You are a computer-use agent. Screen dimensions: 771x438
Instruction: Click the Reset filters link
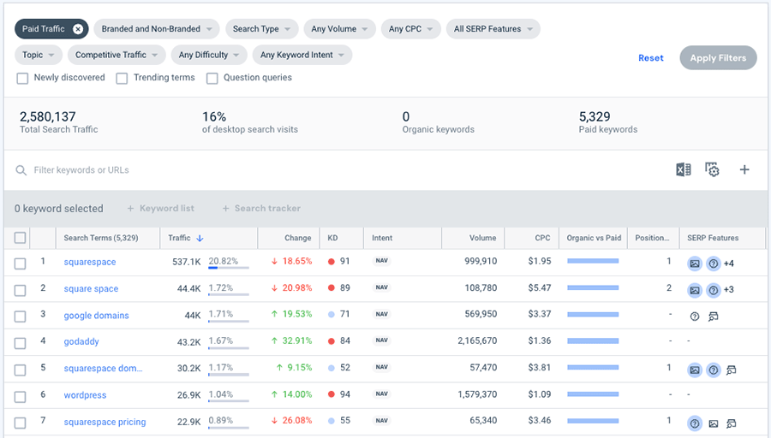(x=650, y=58)
